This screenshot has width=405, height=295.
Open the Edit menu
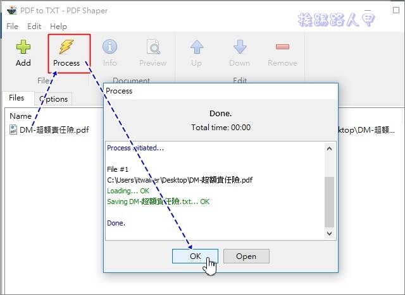pos(34,27)
